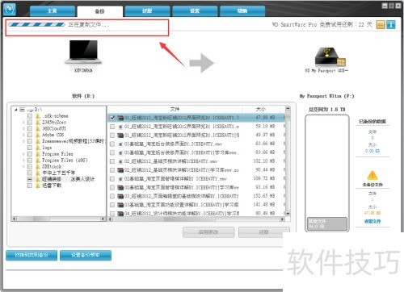Tick the .sdk-schema folder checkbox
Viewport: 404px width, 292px height.
30,116
